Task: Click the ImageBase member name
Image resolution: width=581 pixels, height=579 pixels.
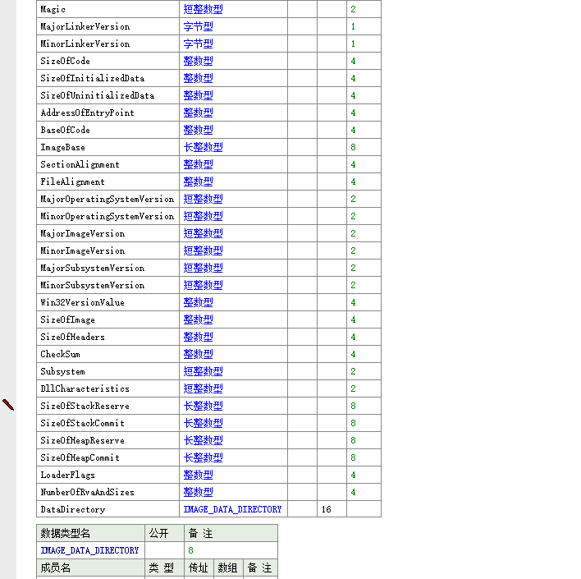Action: pos(62,147)
